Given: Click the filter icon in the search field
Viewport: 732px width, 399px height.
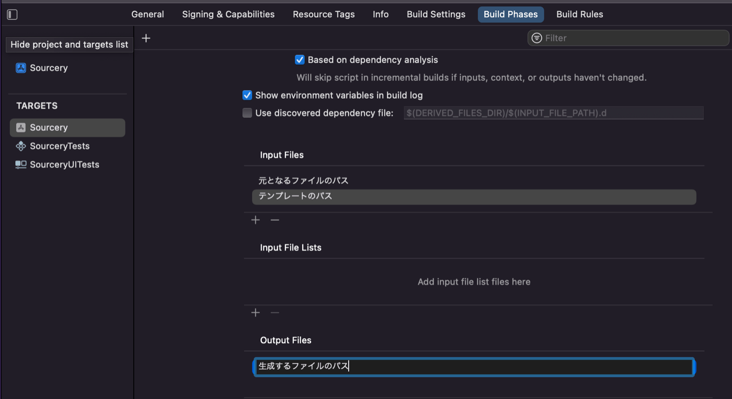Looking at the screenshot, I should click(x=536, y=38).
